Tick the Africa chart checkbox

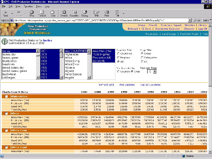click(x=6, y=113)
